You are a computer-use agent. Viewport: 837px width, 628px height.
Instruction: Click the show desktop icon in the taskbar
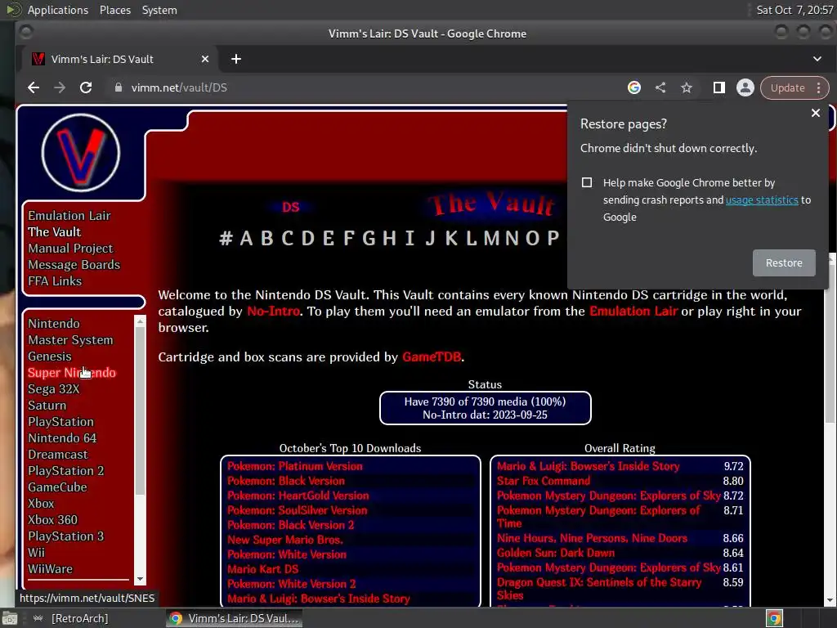[9, 618]
